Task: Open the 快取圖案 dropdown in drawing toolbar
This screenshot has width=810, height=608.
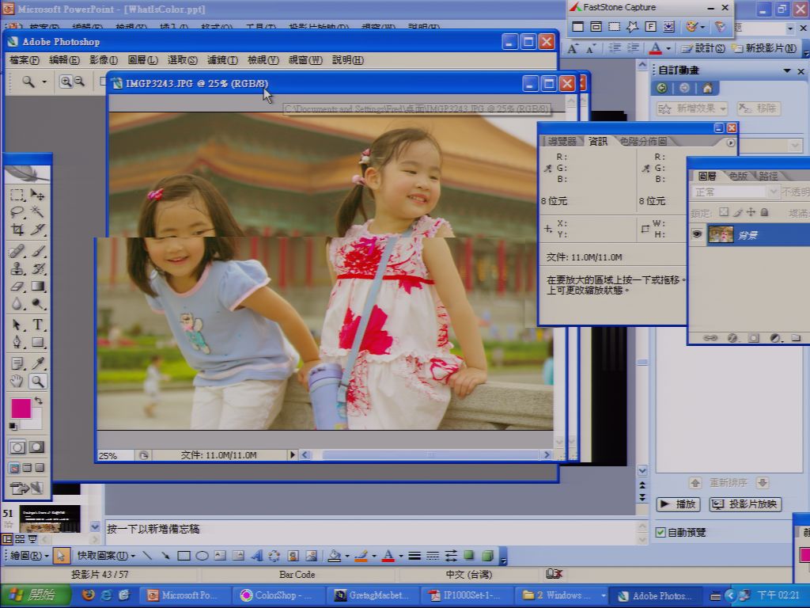Action: pyautogui.click(x=105, y=556)
